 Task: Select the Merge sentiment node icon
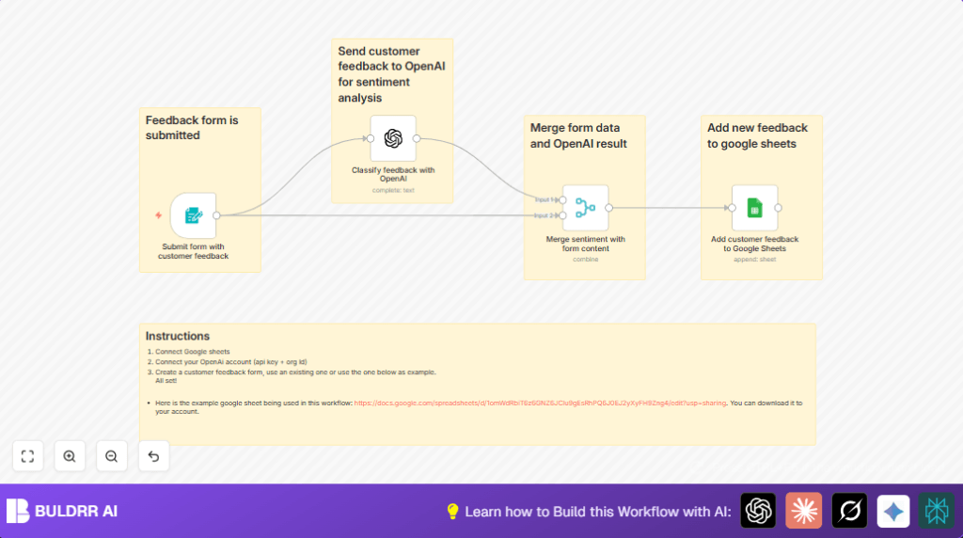(585, 208)
